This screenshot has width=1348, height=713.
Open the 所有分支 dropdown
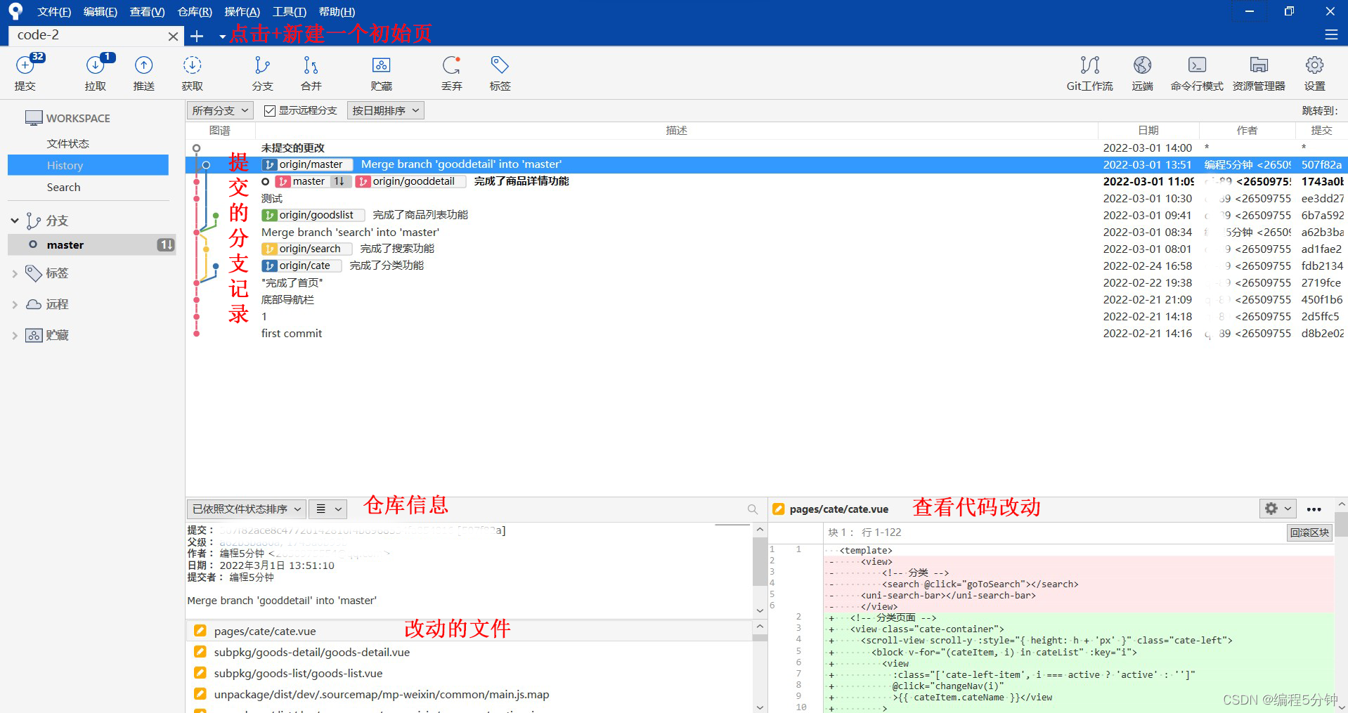click(220, 110)
